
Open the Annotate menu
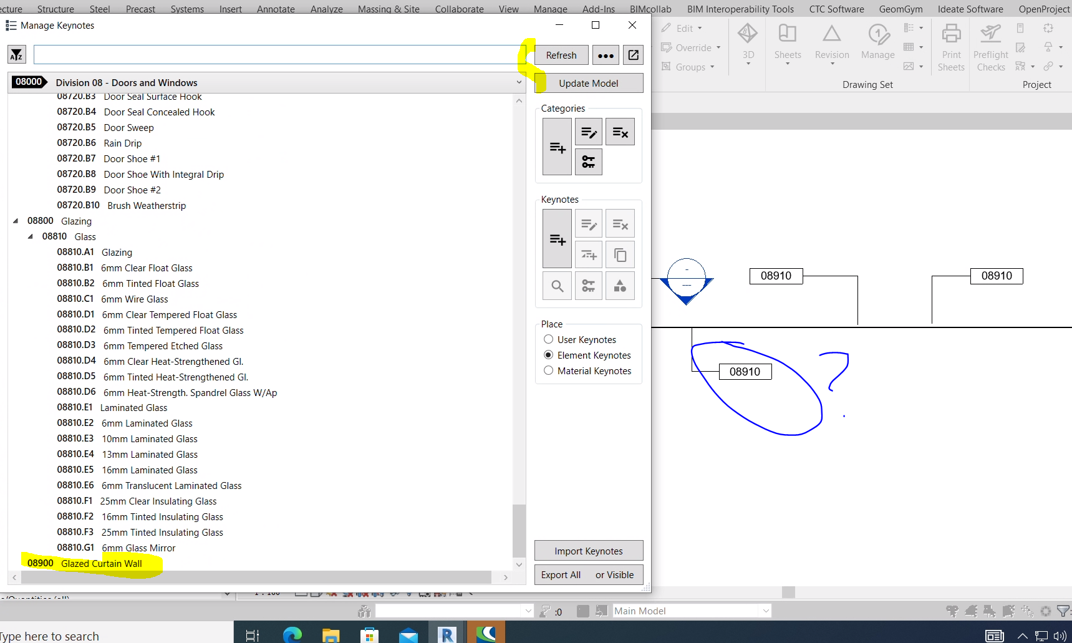[x=276, y=9]
